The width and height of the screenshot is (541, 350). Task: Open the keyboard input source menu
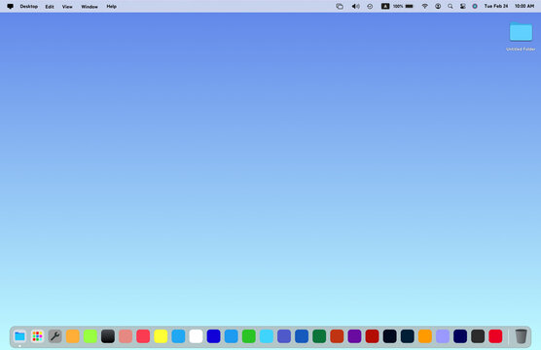(385, 6)
